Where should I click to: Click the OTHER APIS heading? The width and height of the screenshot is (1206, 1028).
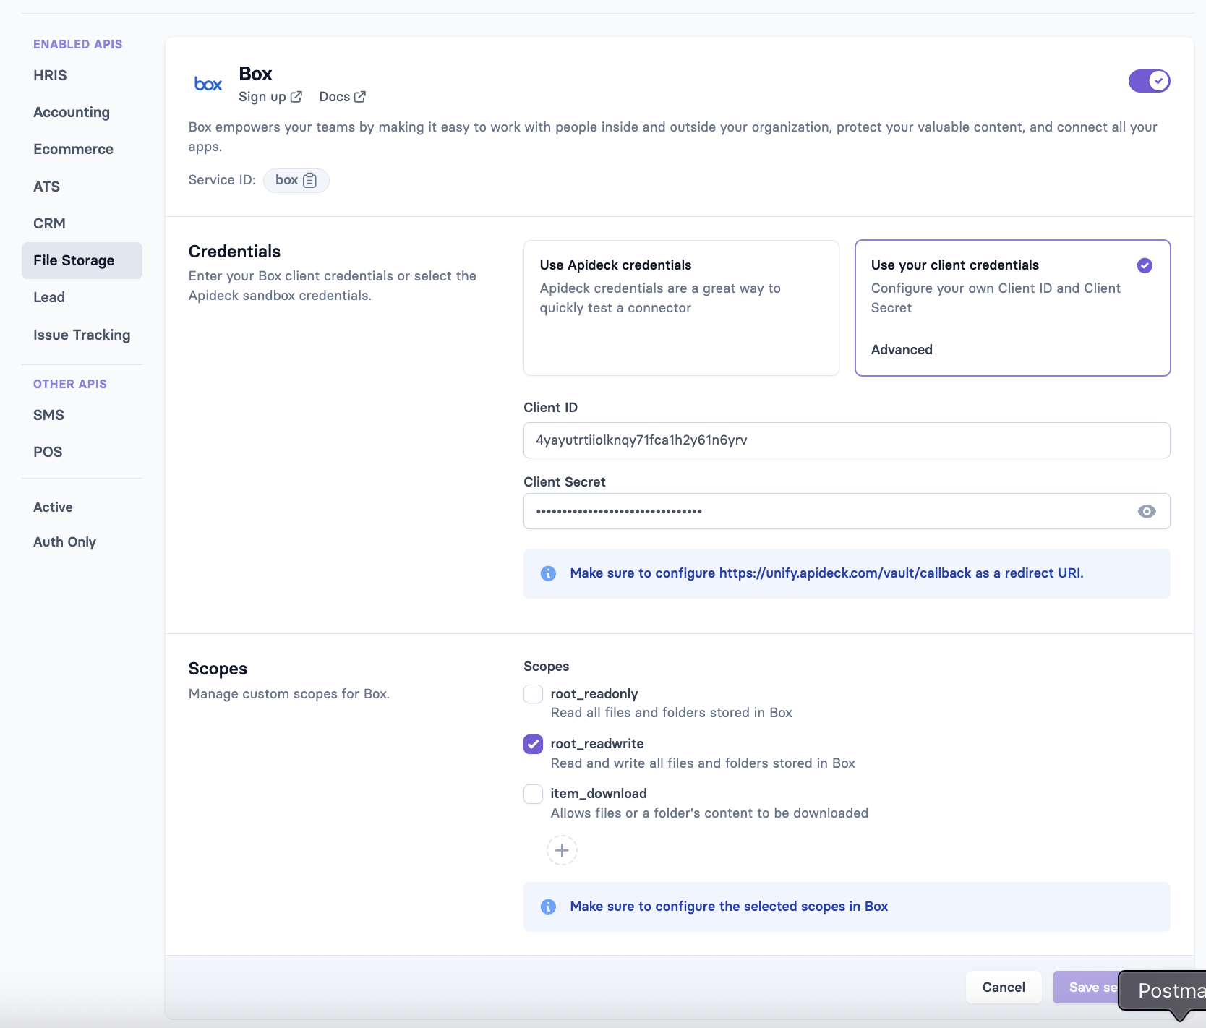(70, 384)
